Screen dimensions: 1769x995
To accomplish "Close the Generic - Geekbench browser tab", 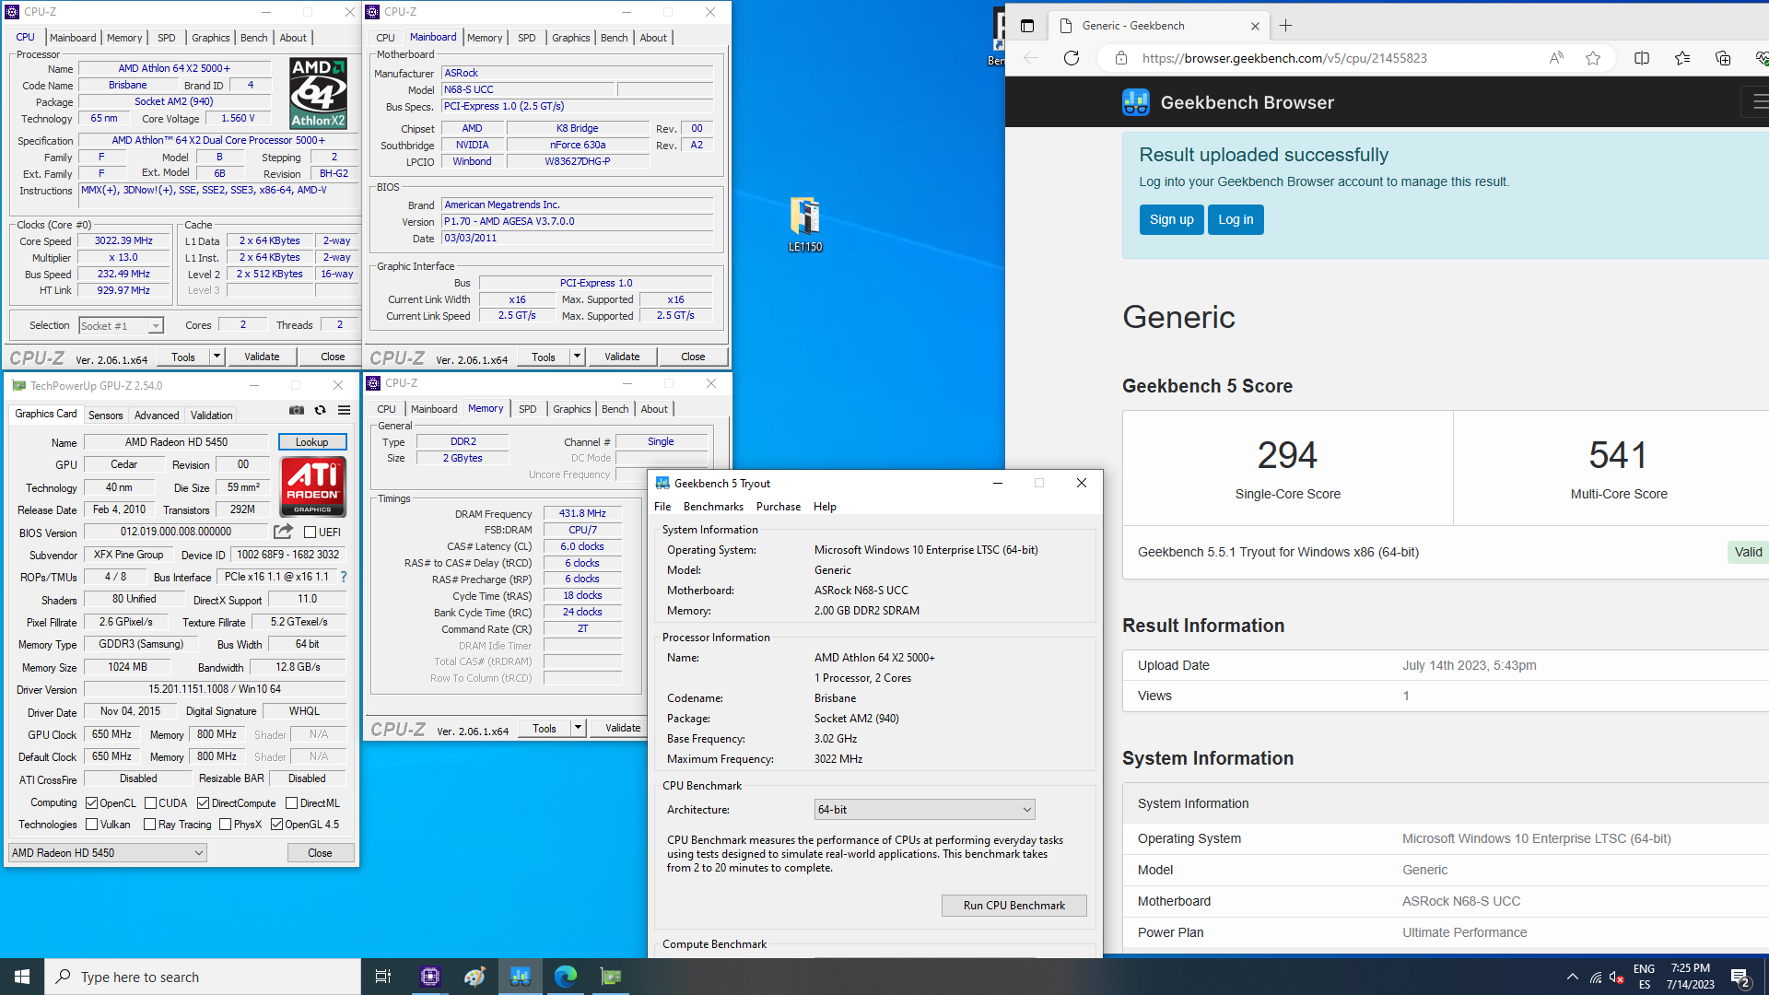I will 1255,26.
